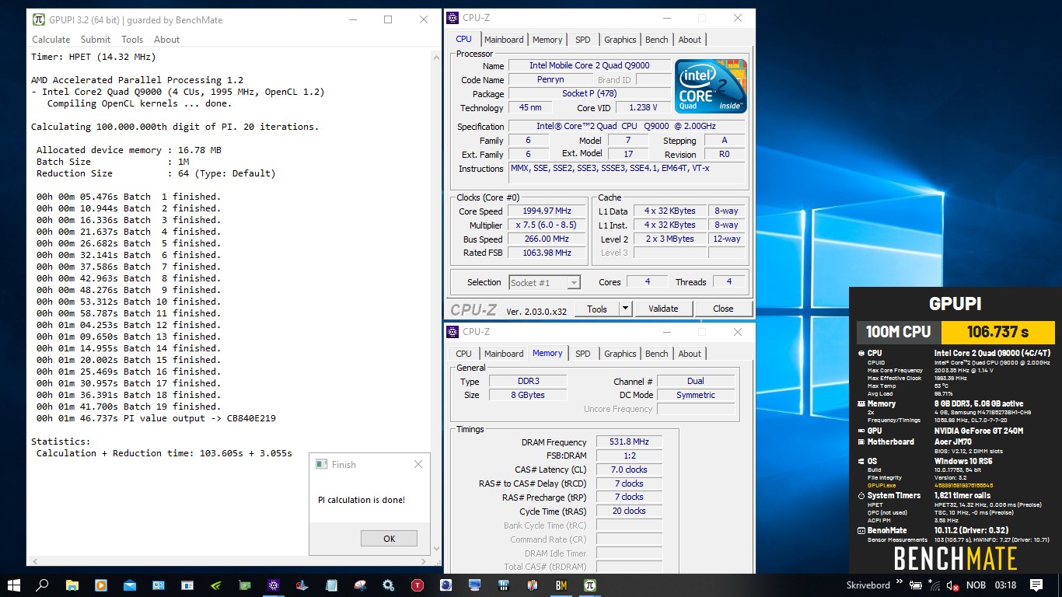Open taskbar Search magnifier
The width and height of the screenshot is (1062, 597).
[43, 585]
